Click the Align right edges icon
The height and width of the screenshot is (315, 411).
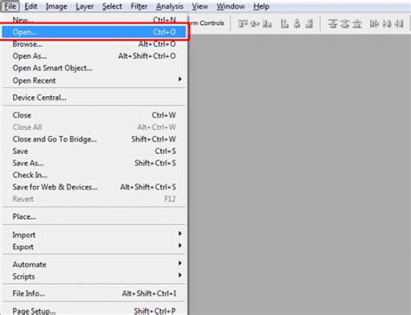point(309,23)
